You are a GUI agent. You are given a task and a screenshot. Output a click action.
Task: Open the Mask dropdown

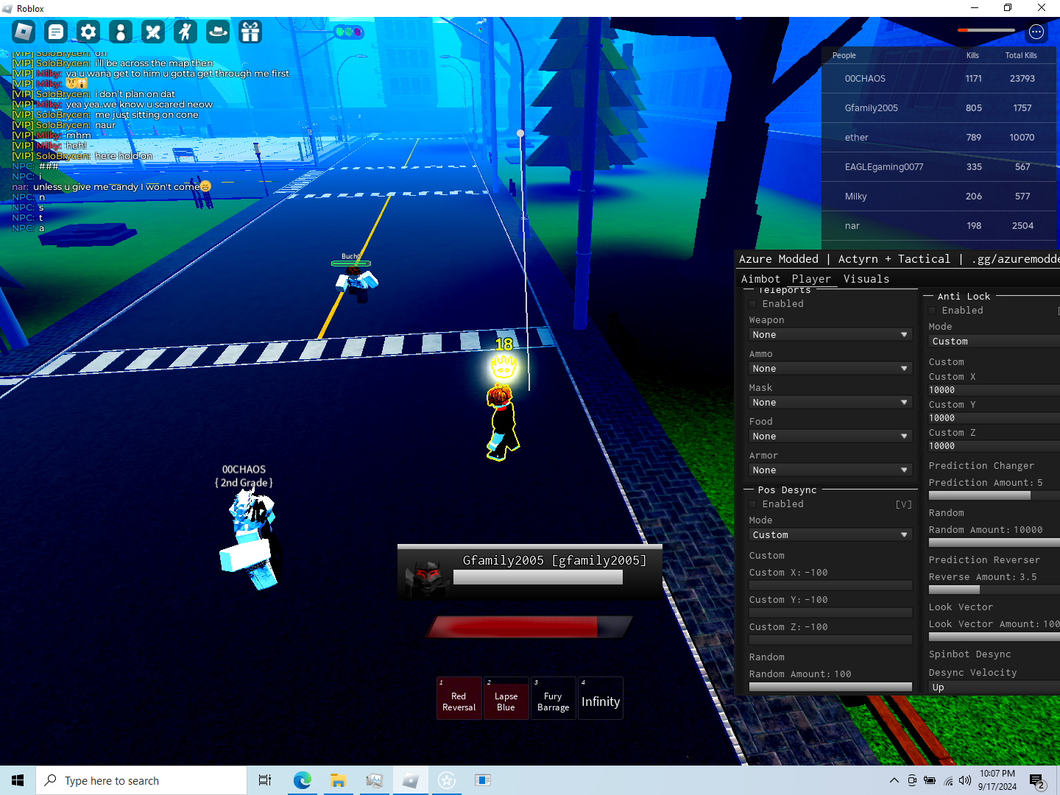click(x=830, y=403)
